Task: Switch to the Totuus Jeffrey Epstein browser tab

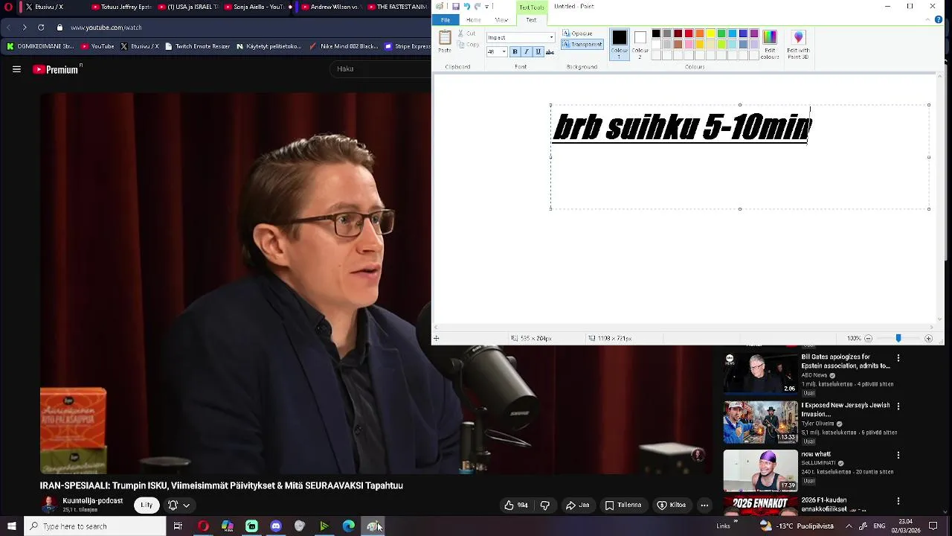Action: (x=121, y=7)
